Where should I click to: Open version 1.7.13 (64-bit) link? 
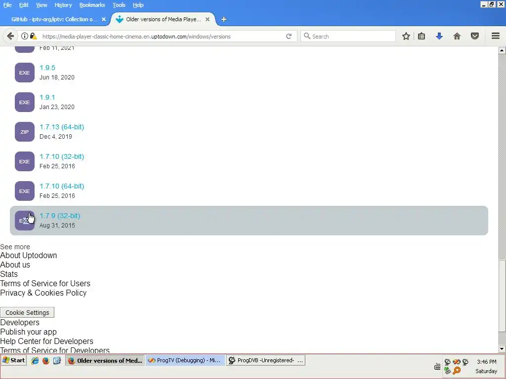tap(62, 127)
